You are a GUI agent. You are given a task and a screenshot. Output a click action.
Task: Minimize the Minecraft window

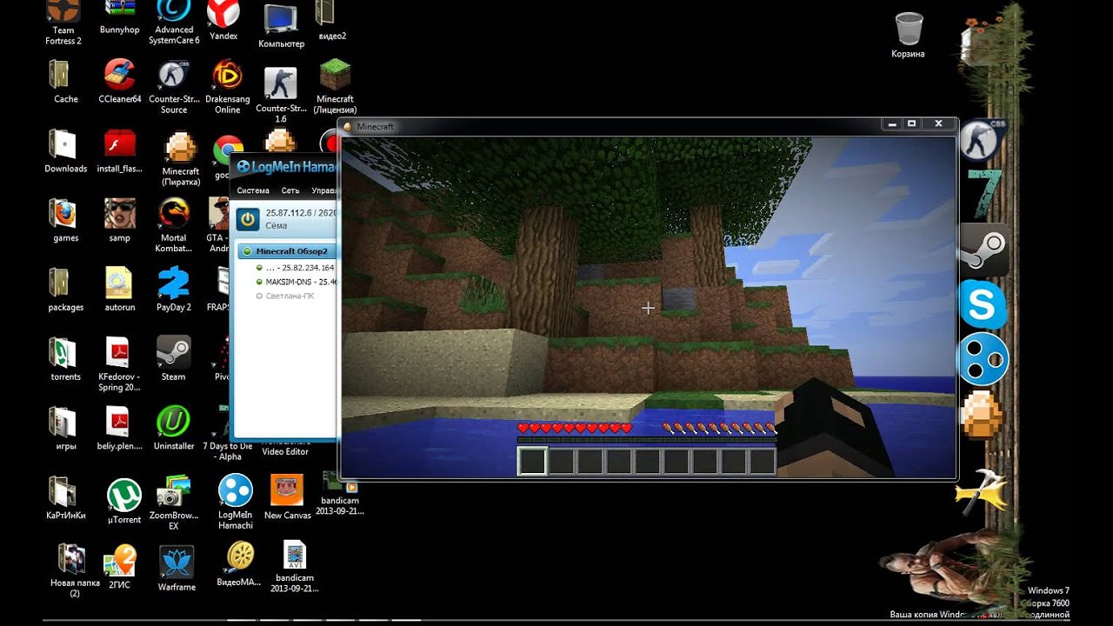(890, 124)
